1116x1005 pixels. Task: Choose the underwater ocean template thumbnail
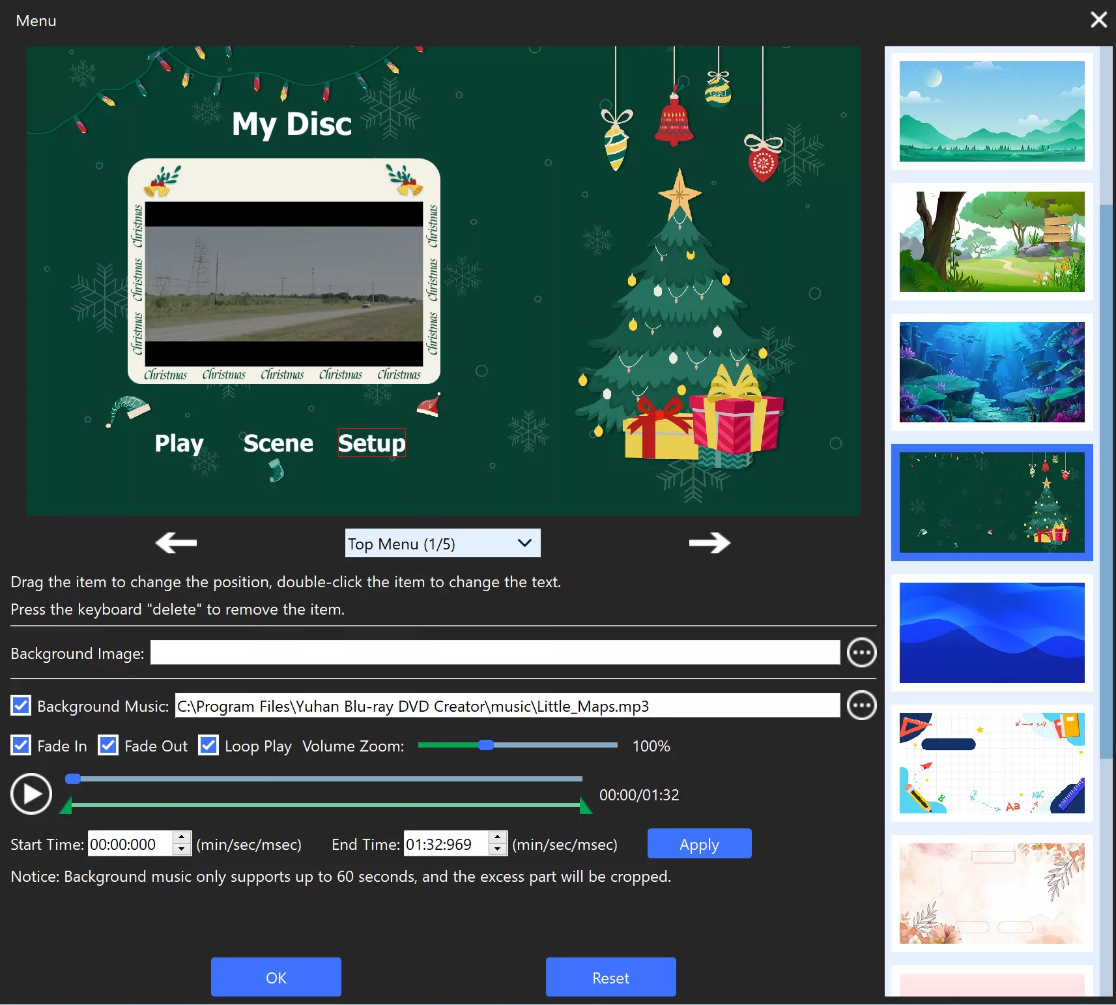(991, 372)
